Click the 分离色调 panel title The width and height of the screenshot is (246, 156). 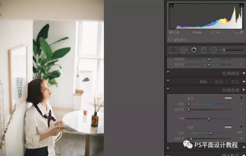[231, 90]
